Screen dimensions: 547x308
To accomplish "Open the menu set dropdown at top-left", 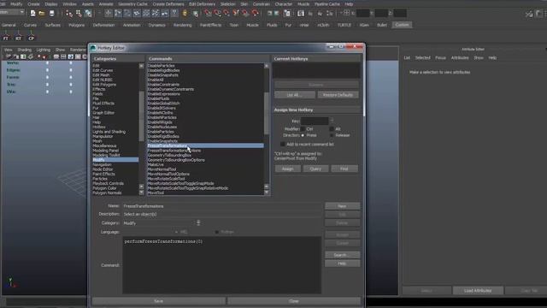I will coord(13,12).
